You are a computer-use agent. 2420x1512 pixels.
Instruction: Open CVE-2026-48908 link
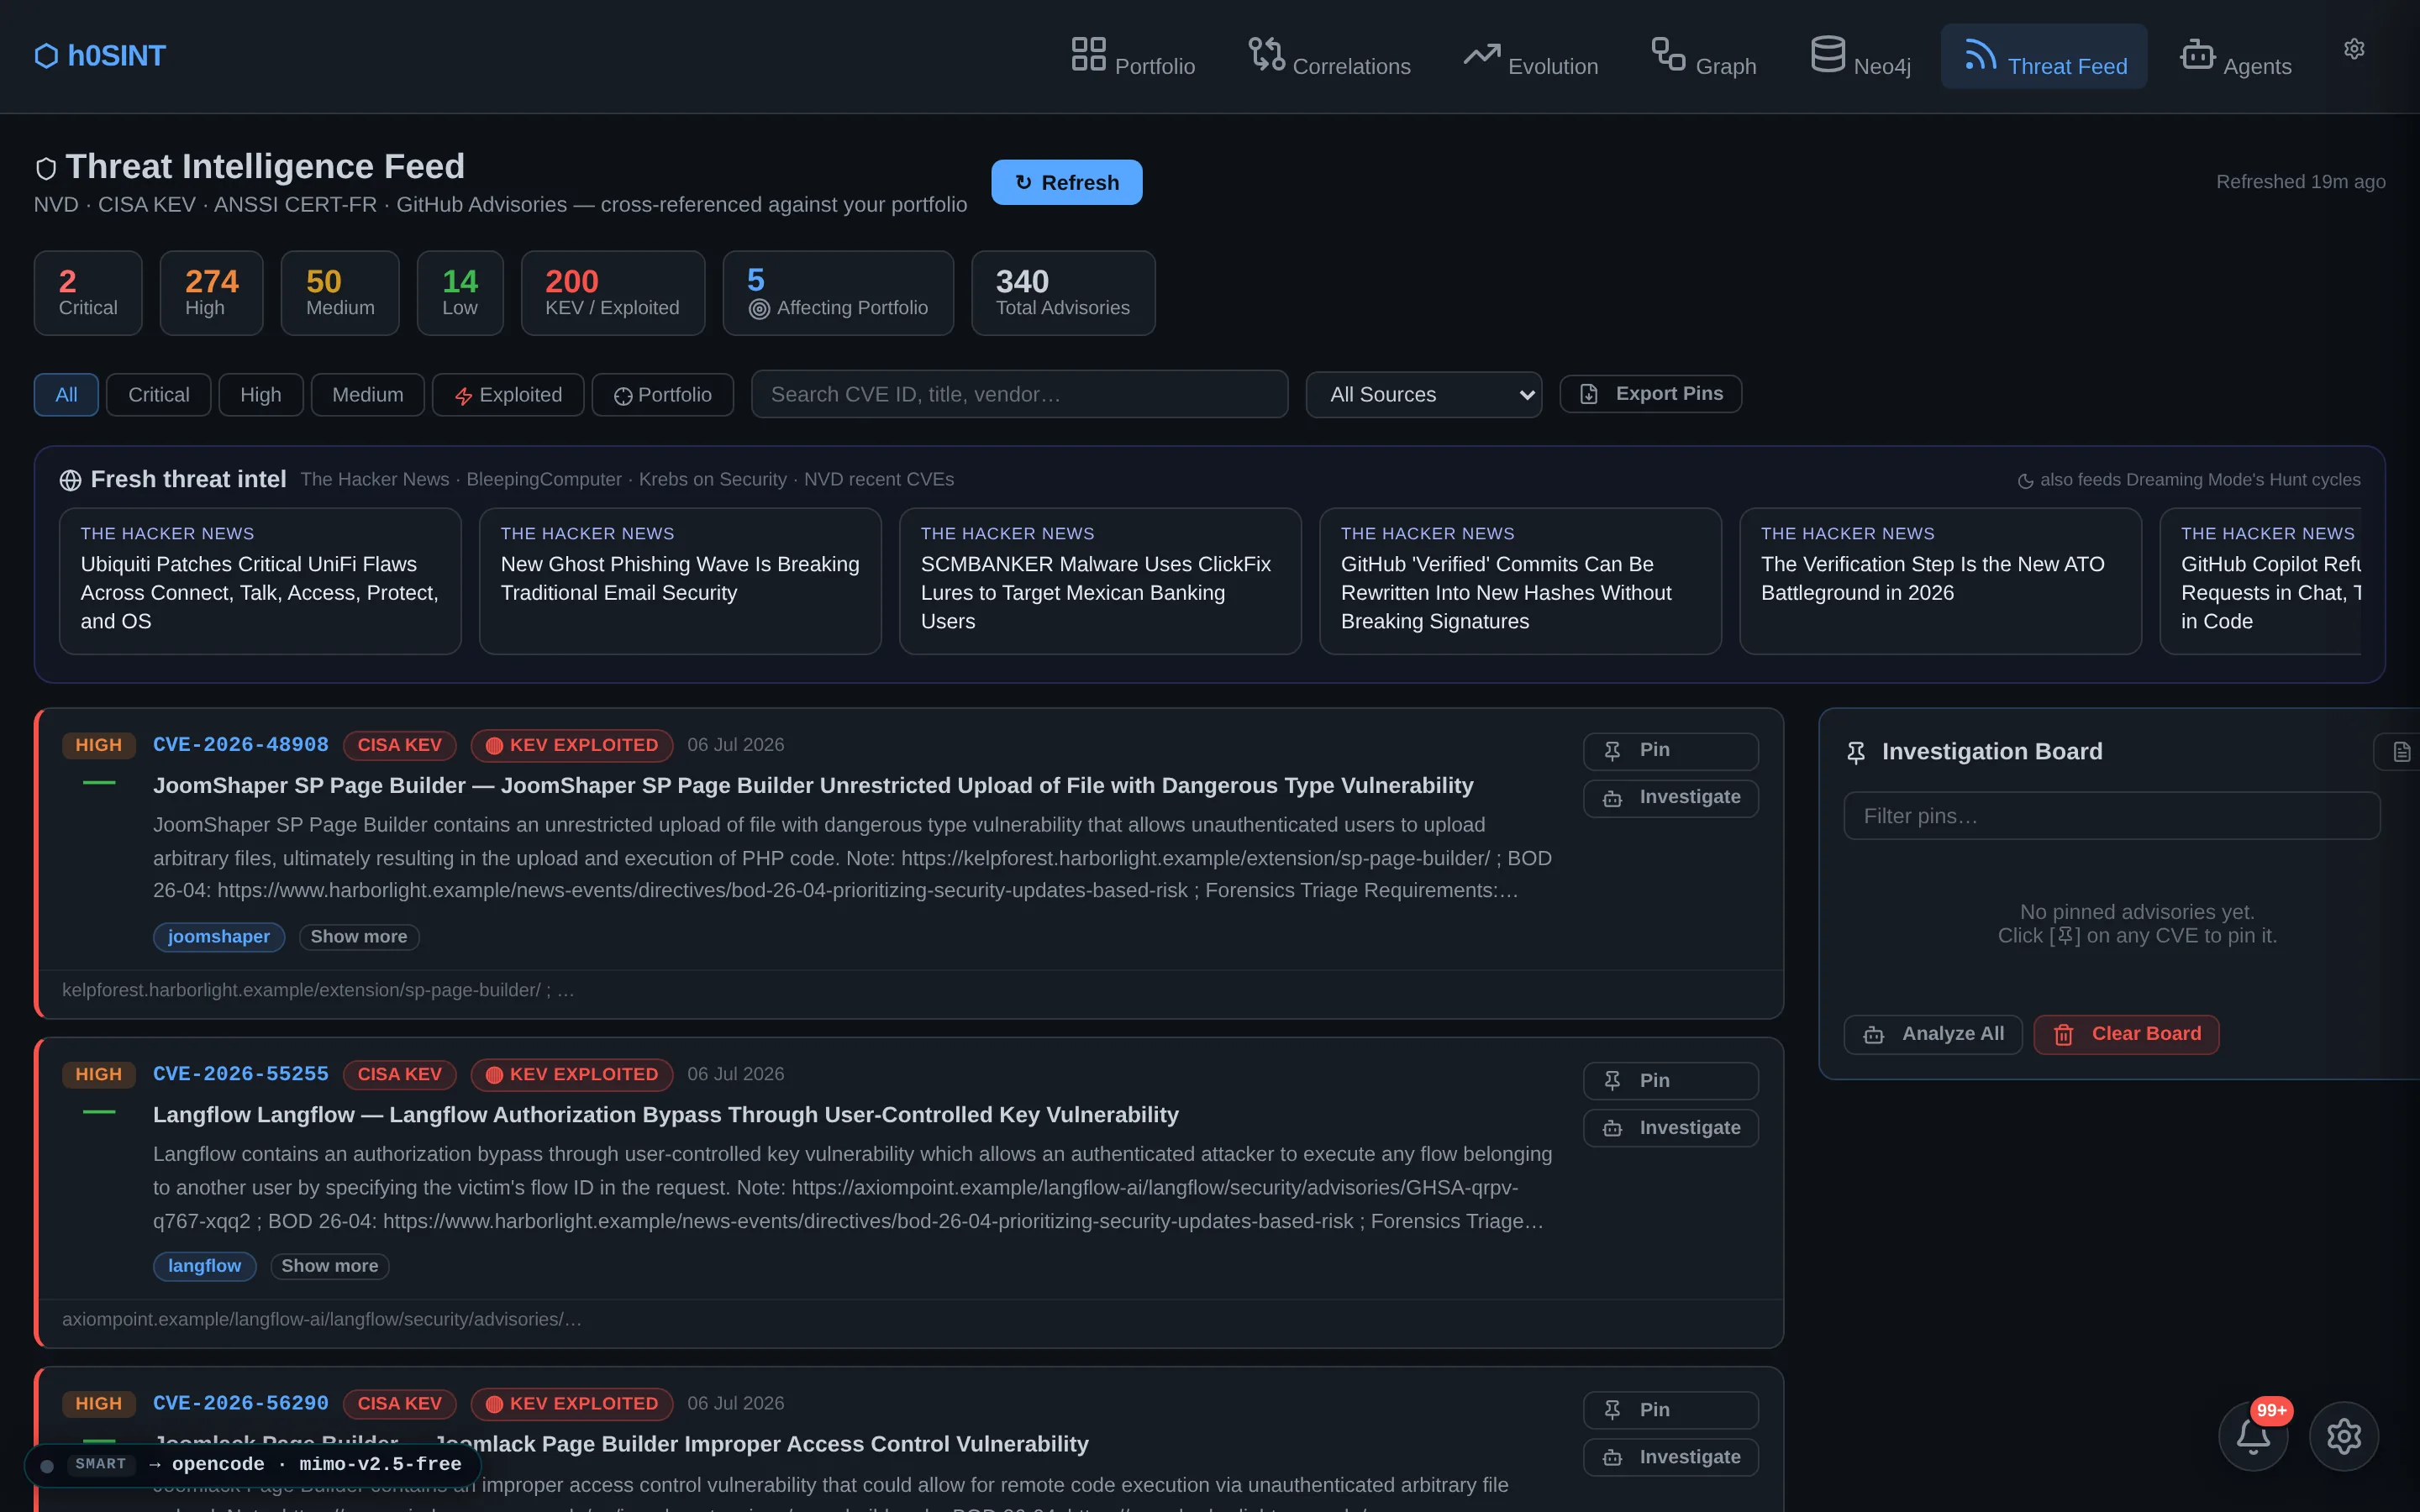coord(240,745)
